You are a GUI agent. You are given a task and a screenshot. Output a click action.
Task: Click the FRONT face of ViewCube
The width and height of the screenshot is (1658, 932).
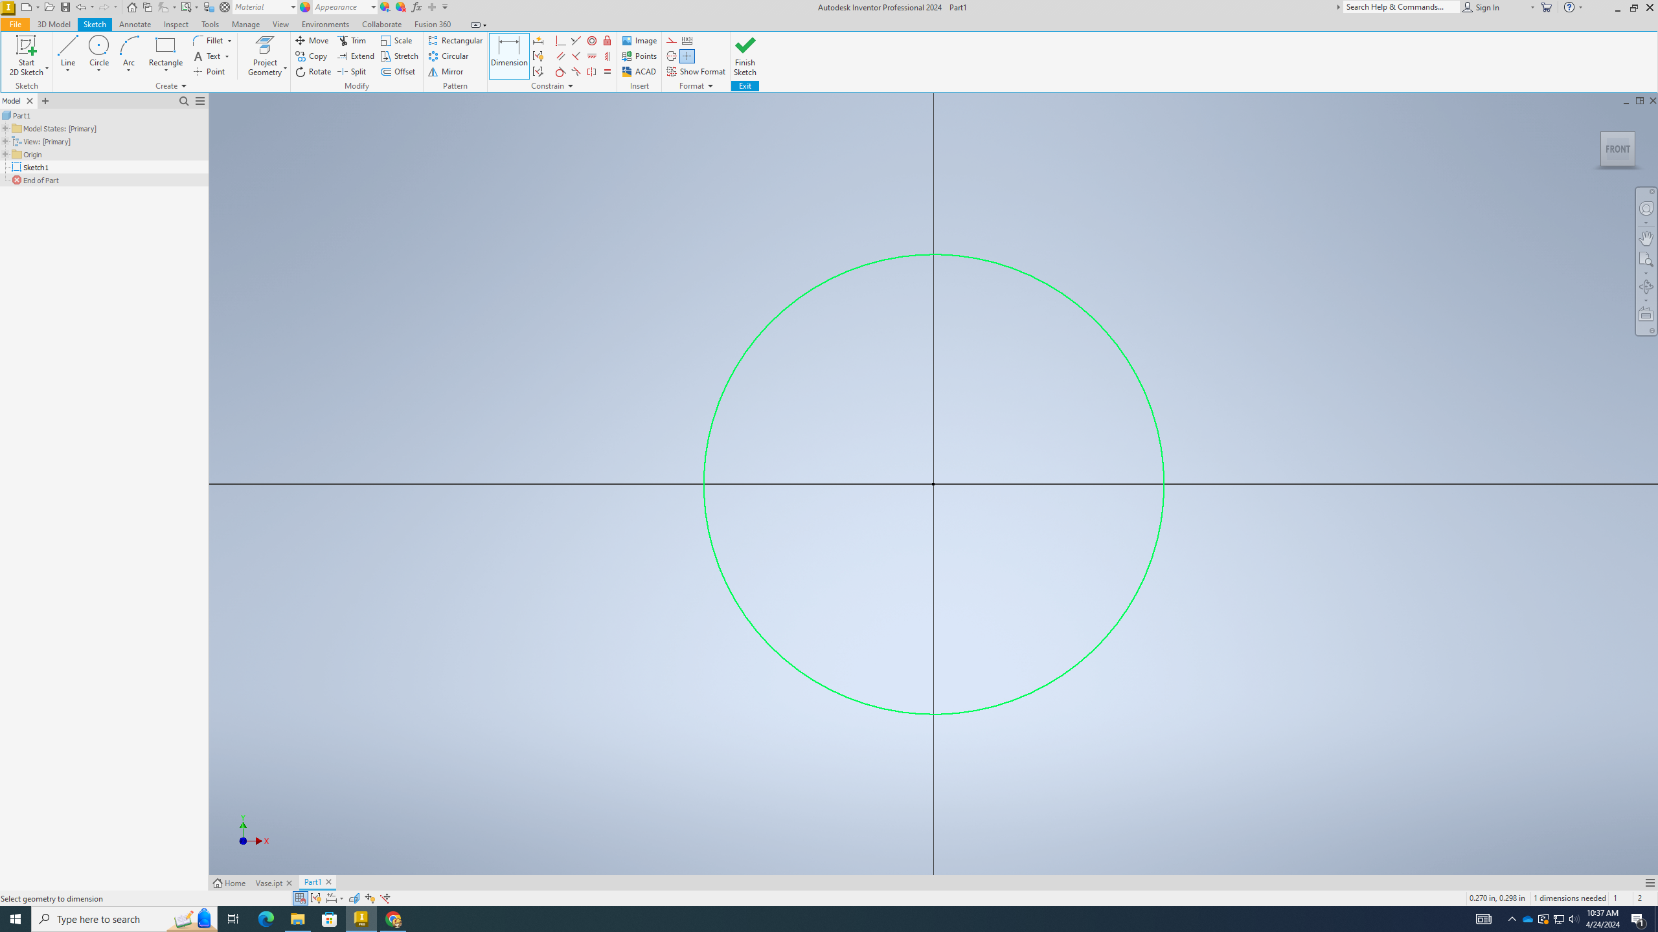click(x=1618, y=149)
